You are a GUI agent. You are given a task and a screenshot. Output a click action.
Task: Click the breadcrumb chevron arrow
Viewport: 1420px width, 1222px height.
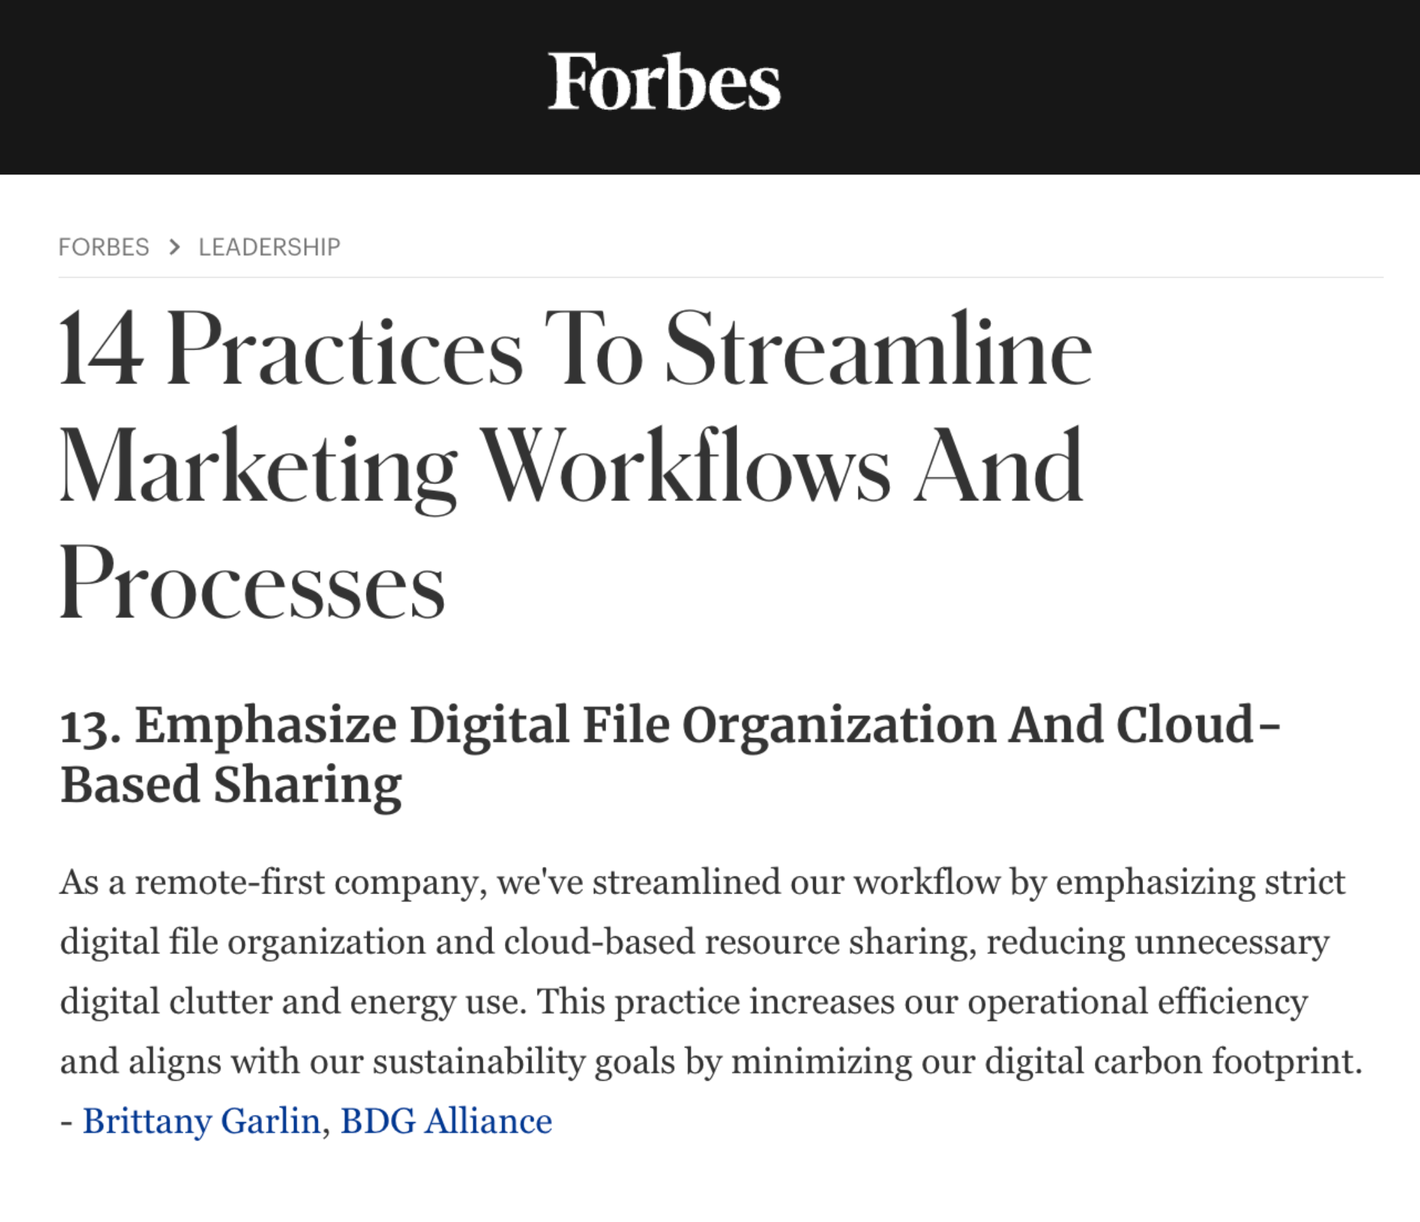click(x=174, y=246)
